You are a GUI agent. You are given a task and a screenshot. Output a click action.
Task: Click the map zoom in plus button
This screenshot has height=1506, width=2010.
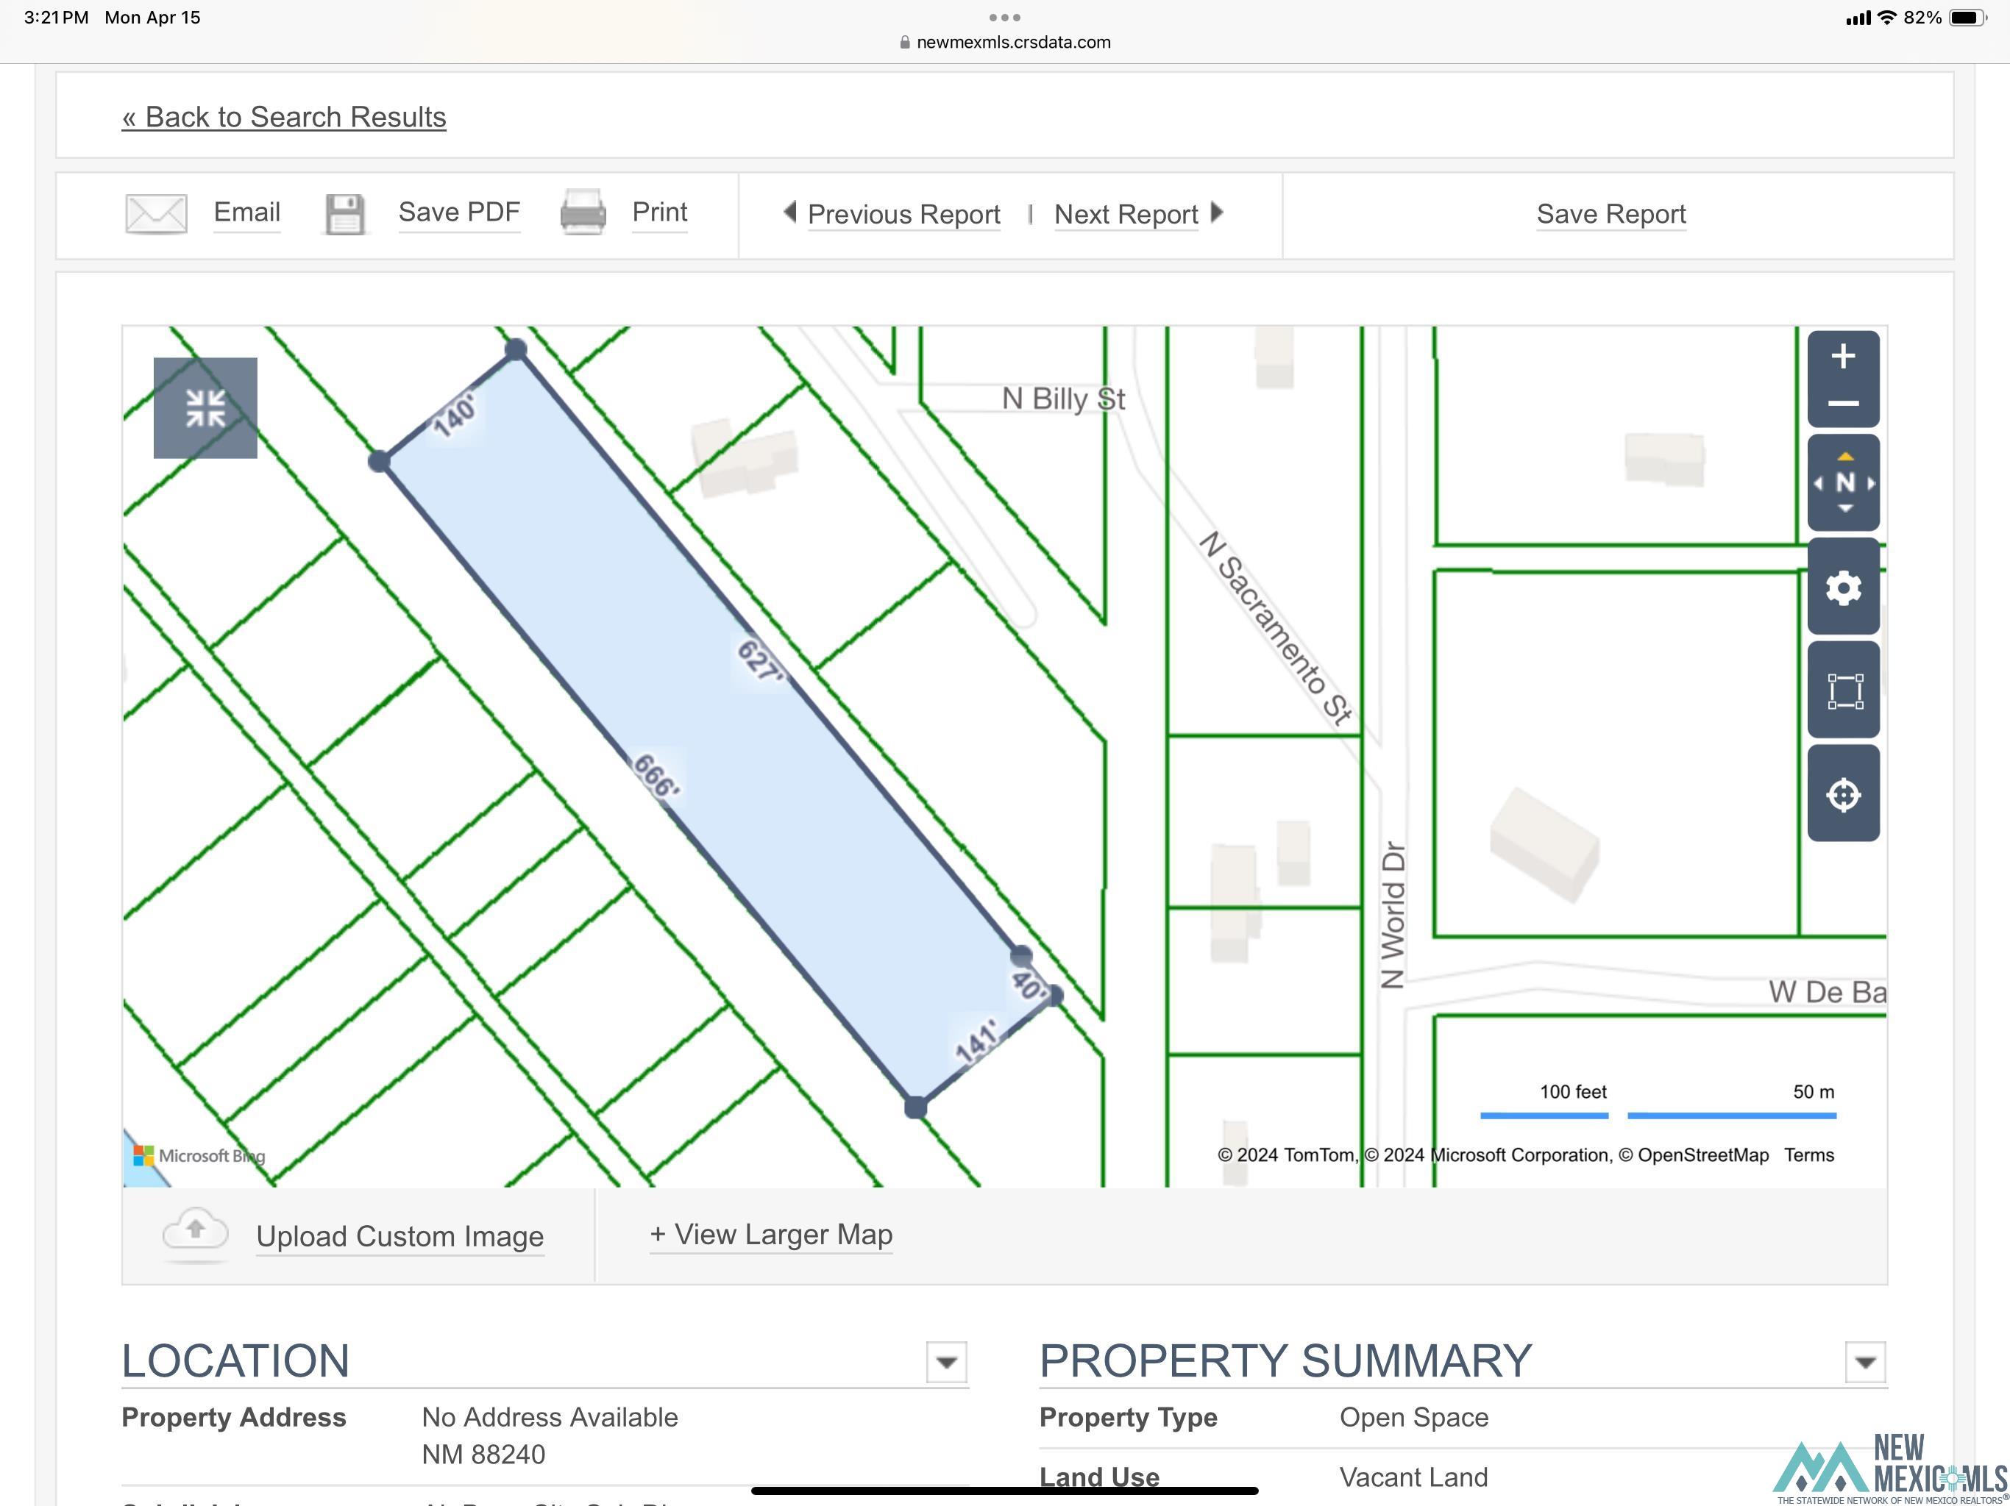click(1842, 356)
